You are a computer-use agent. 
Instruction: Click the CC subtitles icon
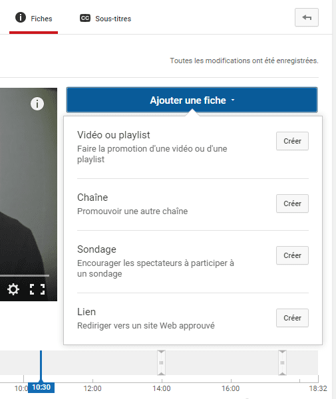pyautogui.click(x=85, y=18)
